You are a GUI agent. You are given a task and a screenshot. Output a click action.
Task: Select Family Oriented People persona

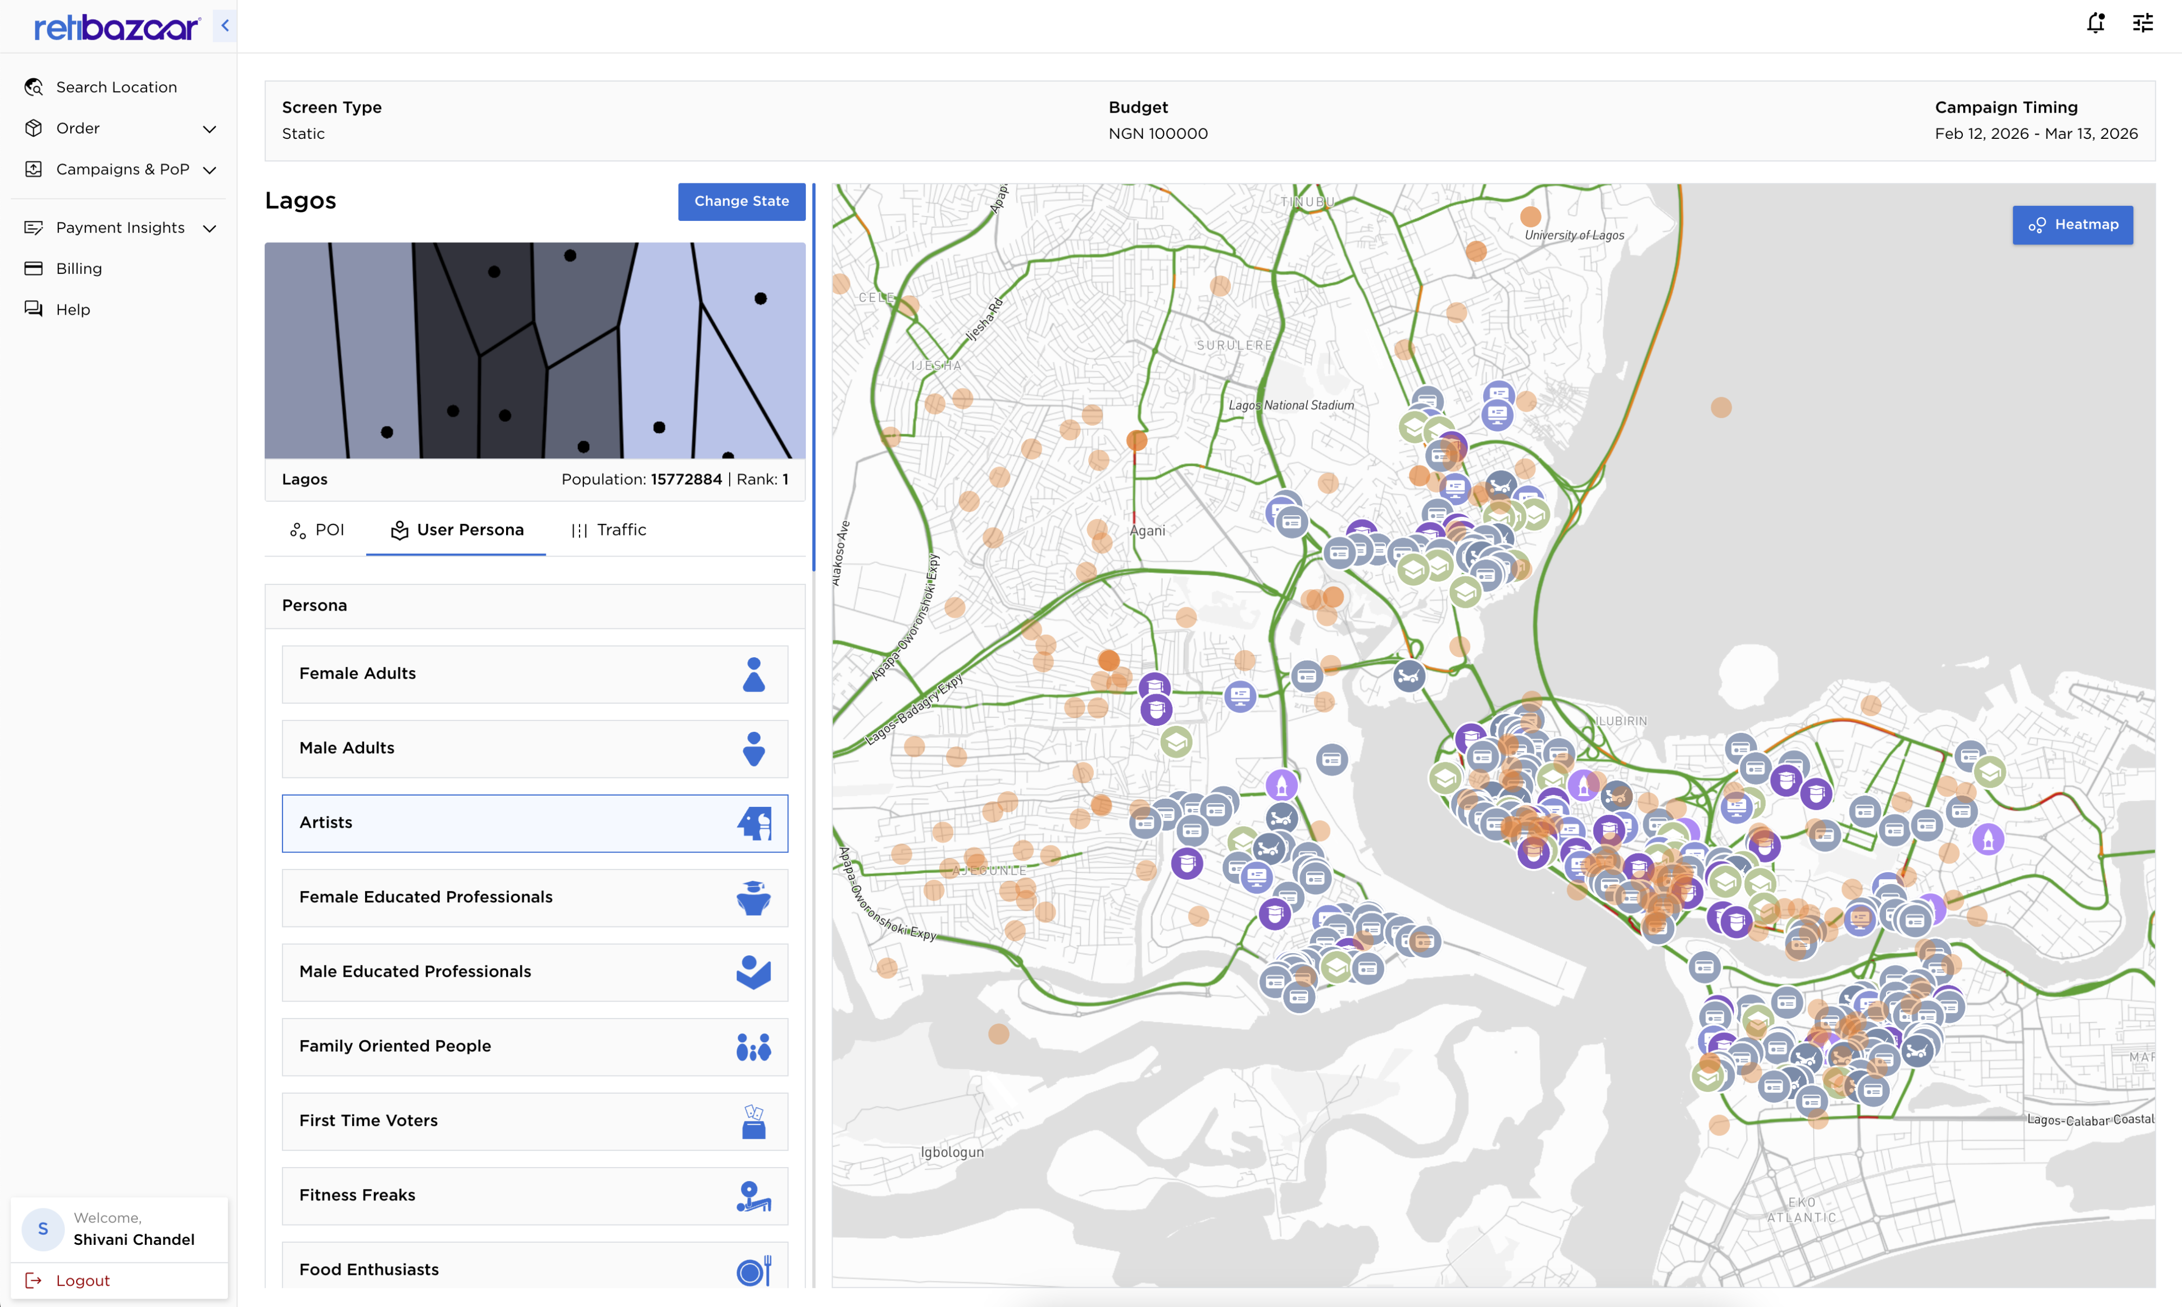[x=535, y=1047]
